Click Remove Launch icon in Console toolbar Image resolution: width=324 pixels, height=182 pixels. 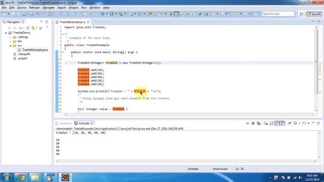pos(253,123)
